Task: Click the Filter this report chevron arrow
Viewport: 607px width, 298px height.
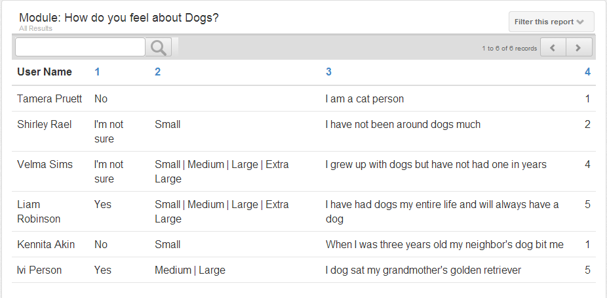Action: pos(579,22)
